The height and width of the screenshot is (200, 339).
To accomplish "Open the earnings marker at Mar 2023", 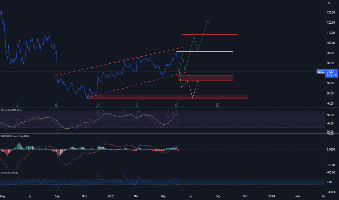I will click(x=136, y=105).
